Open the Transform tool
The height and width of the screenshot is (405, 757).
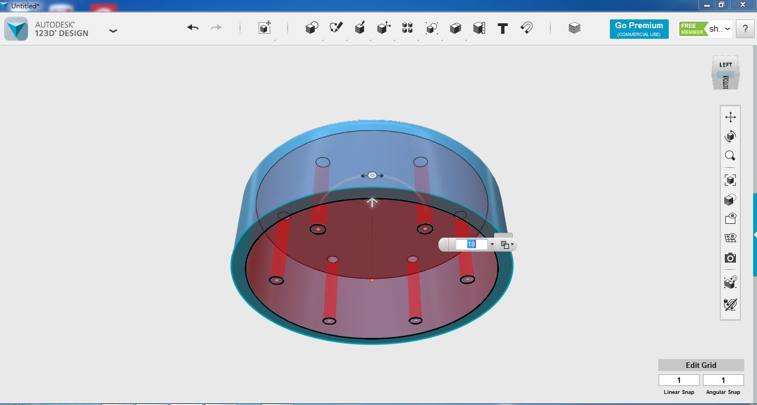coord(265,28)
